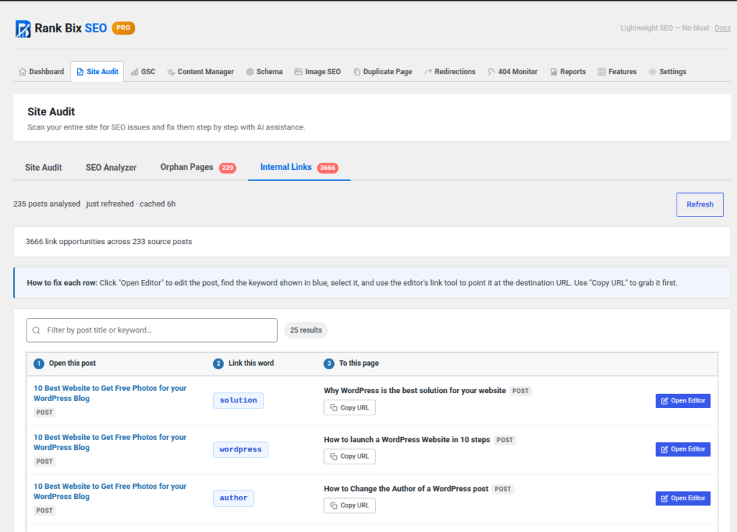The image size is (737, 532).
Task: Switch to the SEO Analyzer sub-tab
Action: pyautogui.click(x=111, y=168)
